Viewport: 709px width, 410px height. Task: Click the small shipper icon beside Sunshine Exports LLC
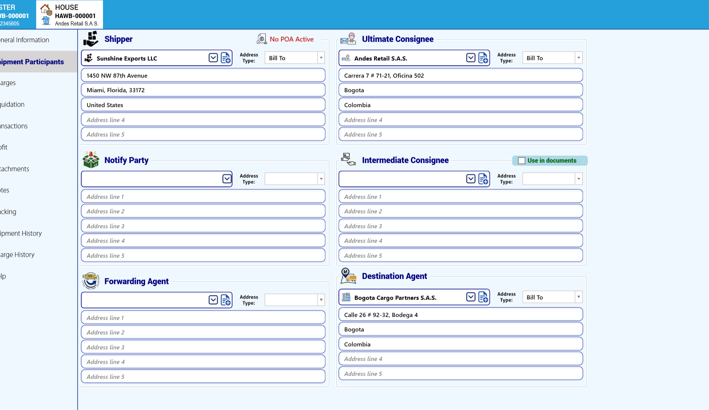[89, 58]
